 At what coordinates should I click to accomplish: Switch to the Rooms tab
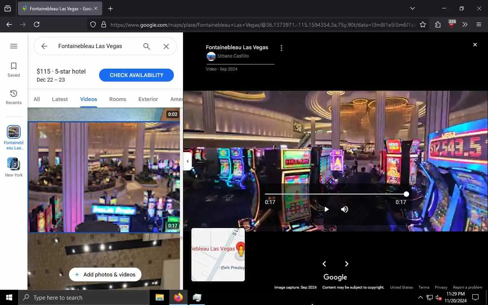pyautogui.click(x=117, y=99)
